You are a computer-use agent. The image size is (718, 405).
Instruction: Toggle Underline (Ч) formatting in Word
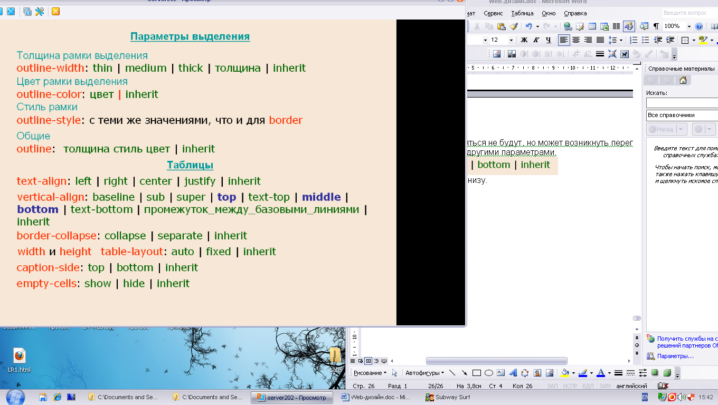(549, 40)
